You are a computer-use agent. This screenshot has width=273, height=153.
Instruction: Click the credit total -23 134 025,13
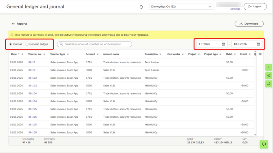[x=223, y=142]
